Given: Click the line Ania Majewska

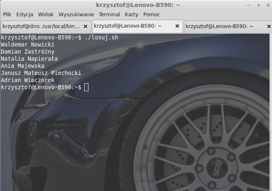Looking at the screenshot, I should click(x=23, y=66).
